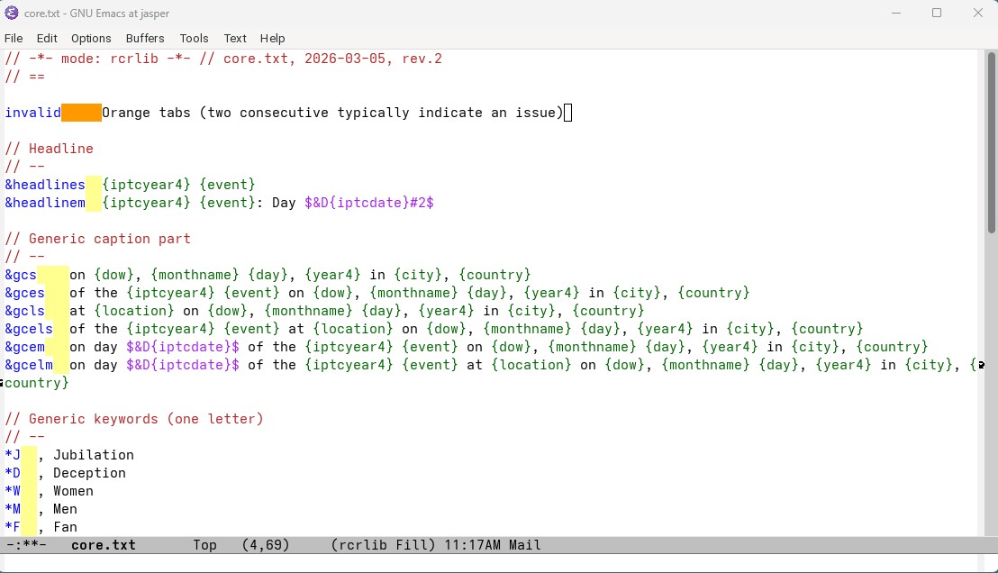Viewport: 998px width, 573px height.
Task: Click the yellow tab highlight after &headlines
Action: 94,185
